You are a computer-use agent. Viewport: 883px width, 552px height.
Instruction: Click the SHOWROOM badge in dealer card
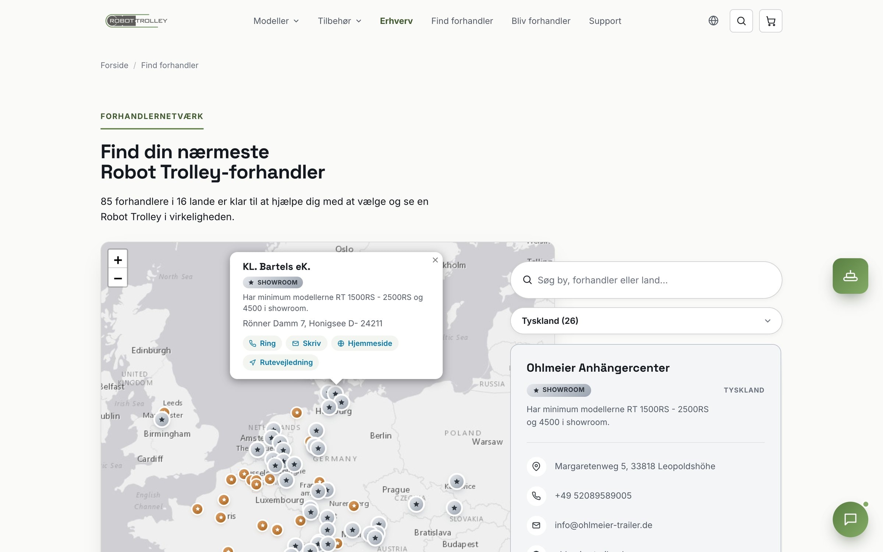tap(558, 390)
